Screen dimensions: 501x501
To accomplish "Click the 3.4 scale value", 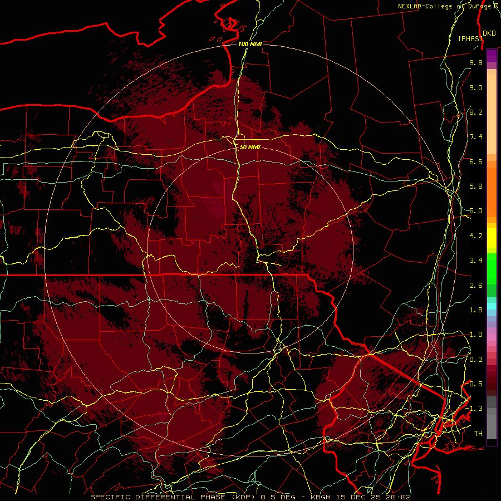I will tap(476, 261).
